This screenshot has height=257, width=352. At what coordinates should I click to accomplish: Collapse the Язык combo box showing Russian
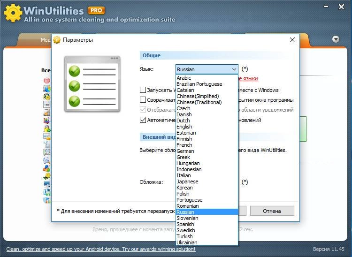[x=207, y=69]
